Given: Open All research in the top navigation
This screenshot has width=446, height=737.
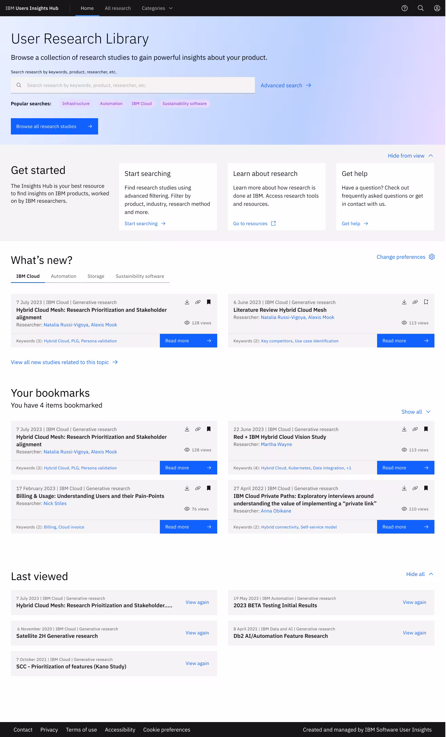Looking at the screenshot, I should (118, 8).
